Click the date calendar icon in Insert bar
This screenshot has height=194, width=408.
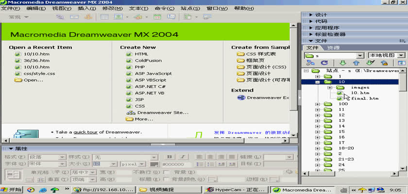tap(157, 17)
